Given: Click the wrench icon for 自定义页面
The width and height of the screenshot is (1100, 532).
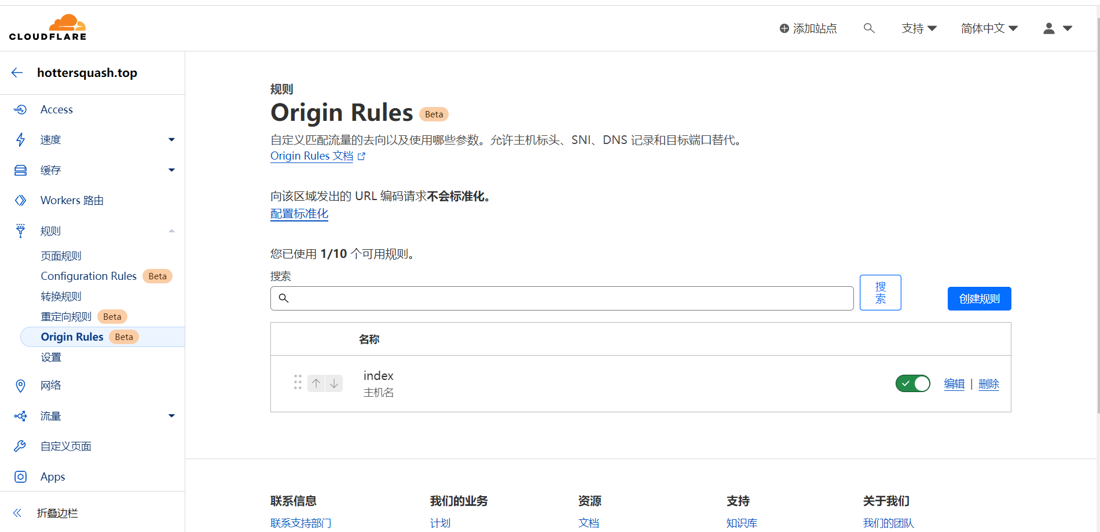Looking at the screenshot, I should pyautogui.click(x=20, y=446).
